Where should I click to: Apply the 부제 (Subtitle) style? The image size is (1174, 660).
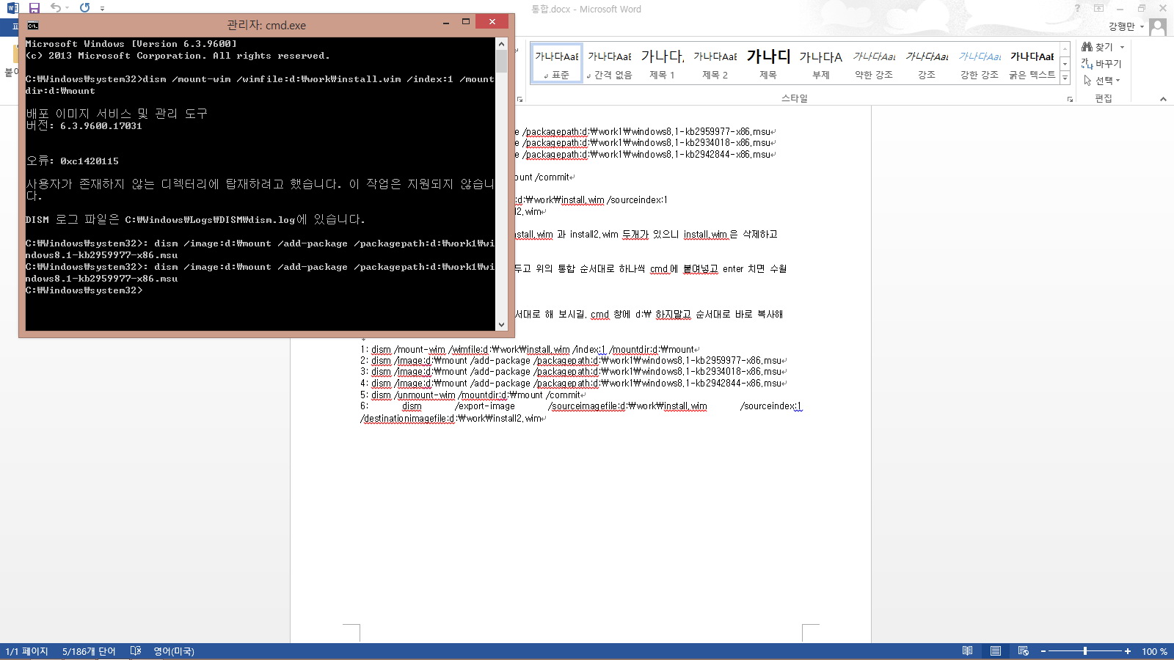pos(820,63)
